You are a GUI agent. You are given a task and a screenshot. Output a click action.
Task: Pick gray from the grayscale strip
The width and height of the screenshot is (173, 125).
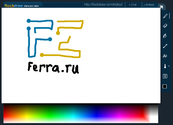pos(154,111)
